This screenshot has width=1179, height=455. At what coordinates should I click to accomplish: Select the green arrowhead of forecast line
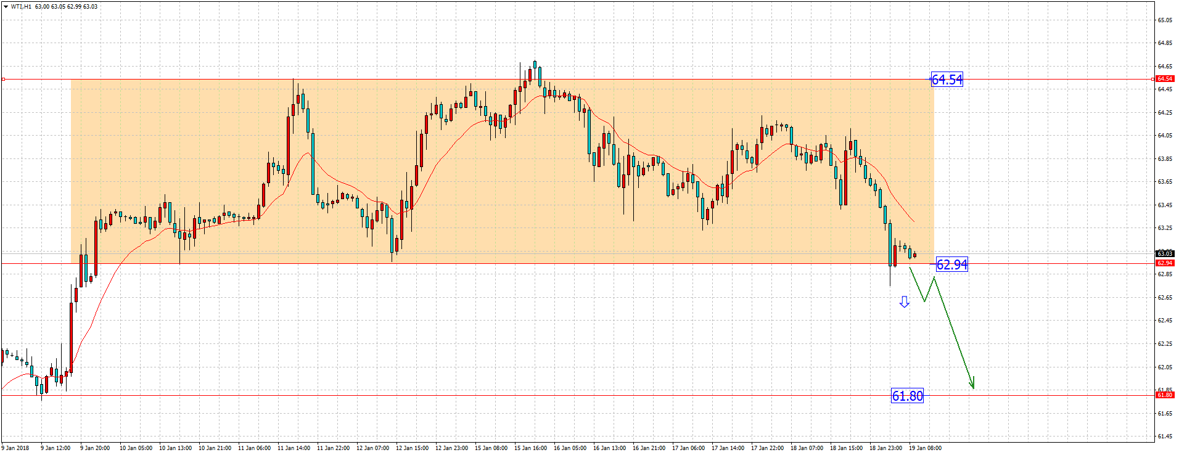pos(972,383)
